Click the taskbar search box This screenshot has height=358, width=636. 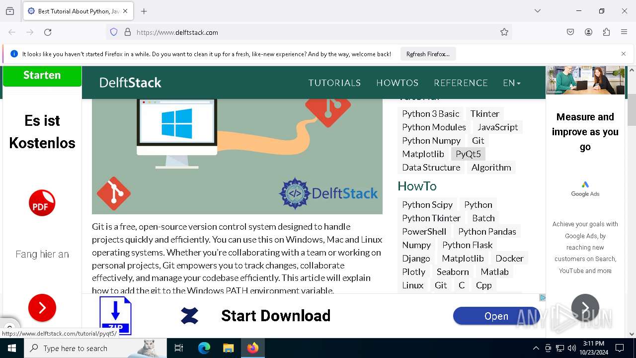coord(95,348)
